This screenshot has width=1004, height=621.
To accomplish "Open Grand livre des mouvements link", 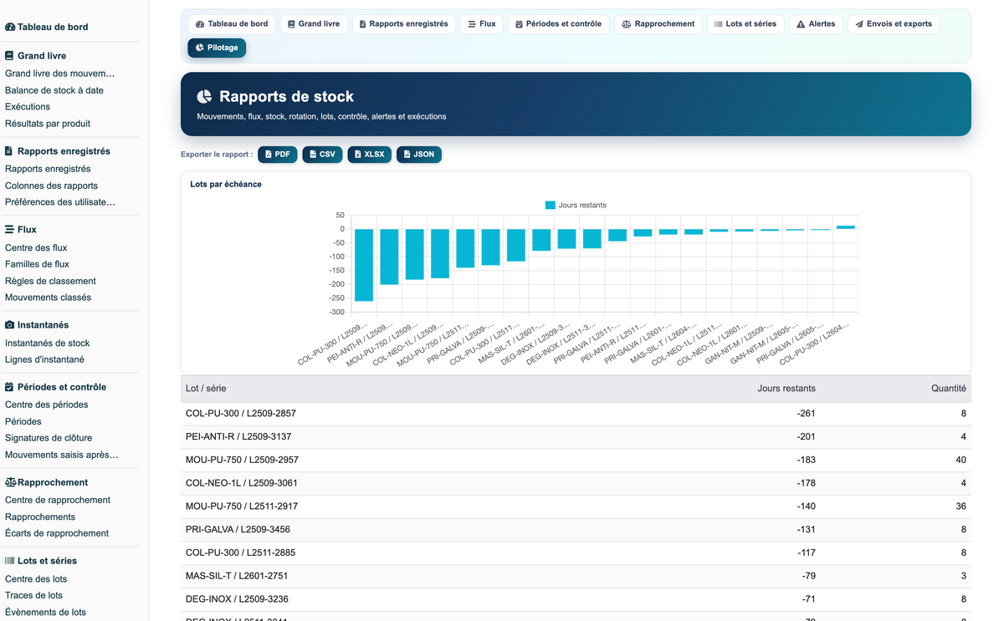I will [x=60, y=74].
